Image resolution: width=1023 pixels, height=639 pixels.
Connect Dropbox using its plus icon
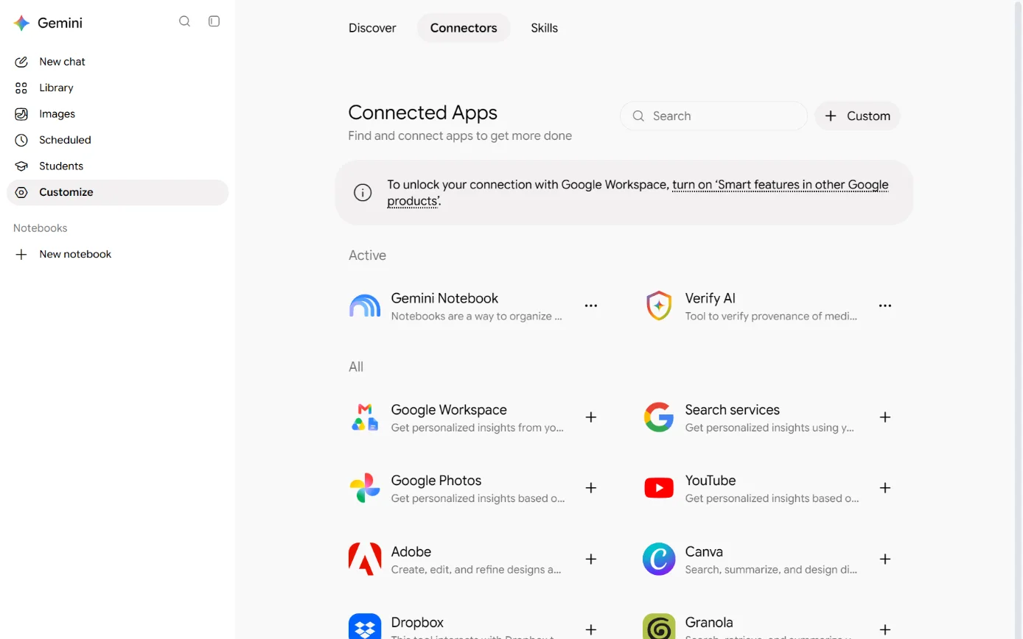(591, 630)
